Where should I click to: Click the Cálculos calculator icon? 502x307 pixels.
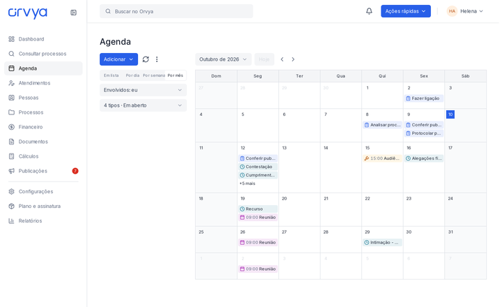[12, 156]
